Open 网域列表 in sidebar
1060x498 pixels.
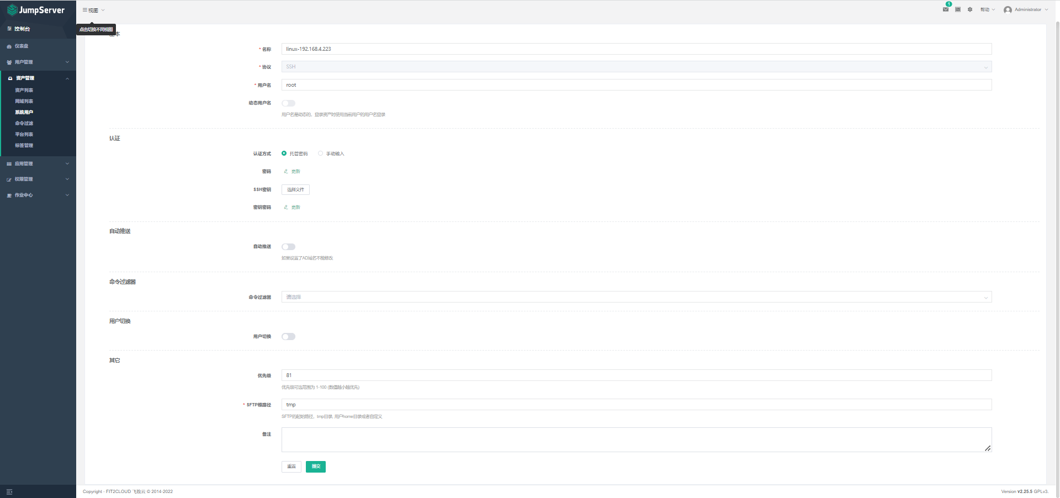24,101
